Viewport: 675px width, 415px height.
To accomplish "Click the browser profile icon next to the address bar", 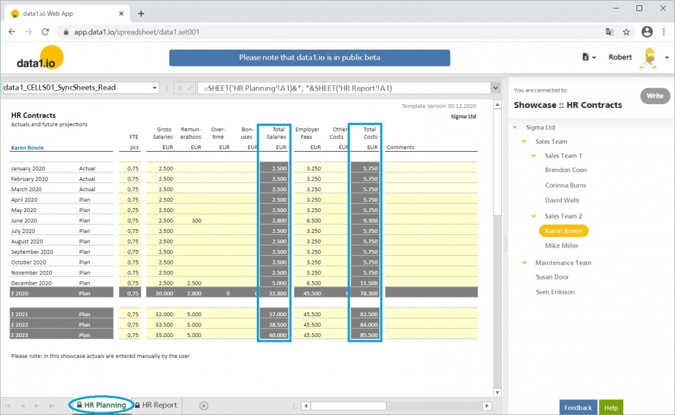I will pos(647,31).
